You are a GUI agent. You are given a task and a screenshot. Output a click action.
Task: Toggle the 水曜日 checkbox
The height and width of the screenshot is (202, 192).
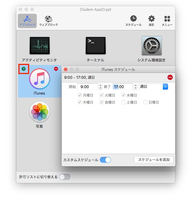(x=123, y=95)
